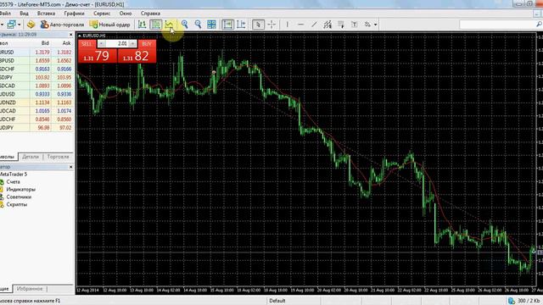Open the Новый ордер dialog
This screenshot has height=305, width=543.
click(x=109, y=25)
